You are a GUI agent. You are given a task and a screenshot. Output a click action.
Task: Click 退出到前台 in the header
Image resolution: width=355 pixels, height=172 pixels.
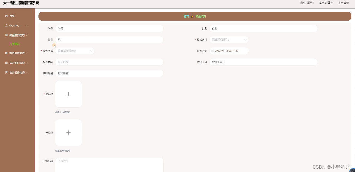click(326, 3)
